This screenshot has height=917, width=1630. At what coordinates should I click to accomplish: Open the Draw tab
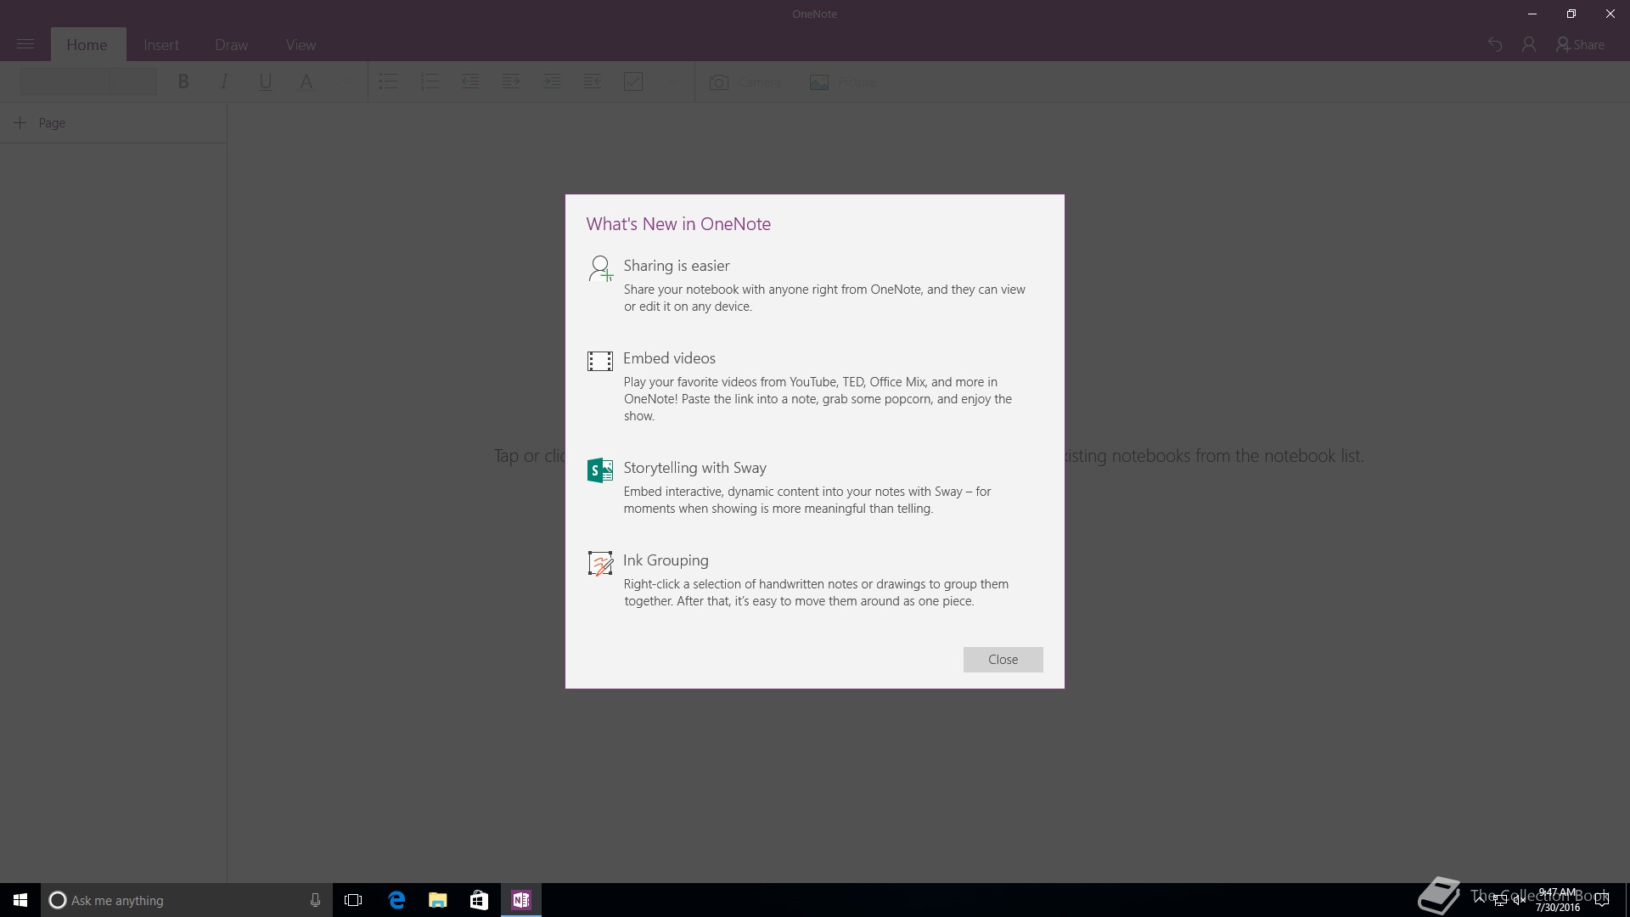[232, 45]
